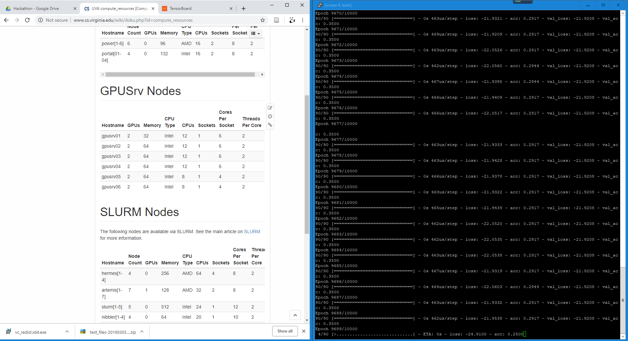This screenshot has height=341, width=628.
Task: Close the Hackathon Google Drive tab
Action: [x=75, y=9]
